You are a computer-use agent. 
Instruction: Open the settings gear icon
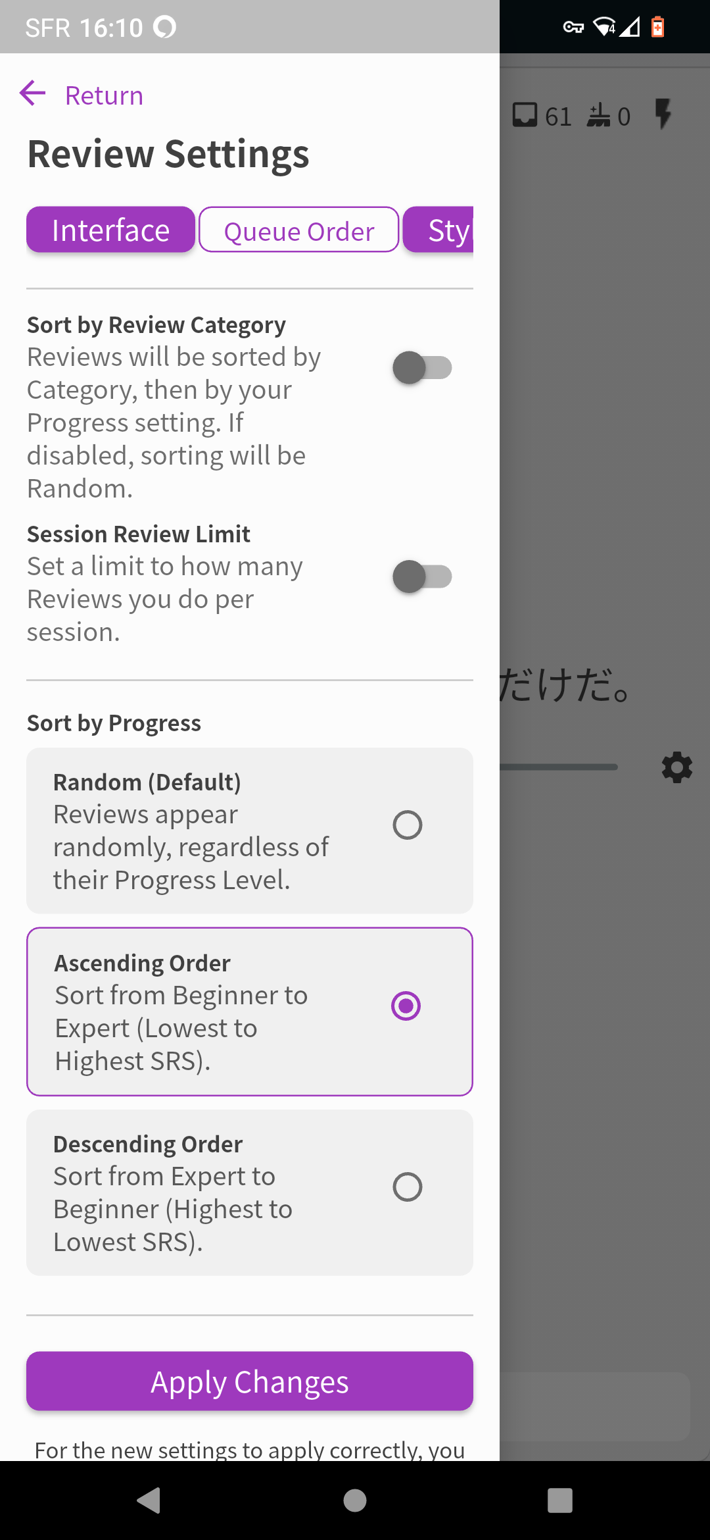point(676,767)
